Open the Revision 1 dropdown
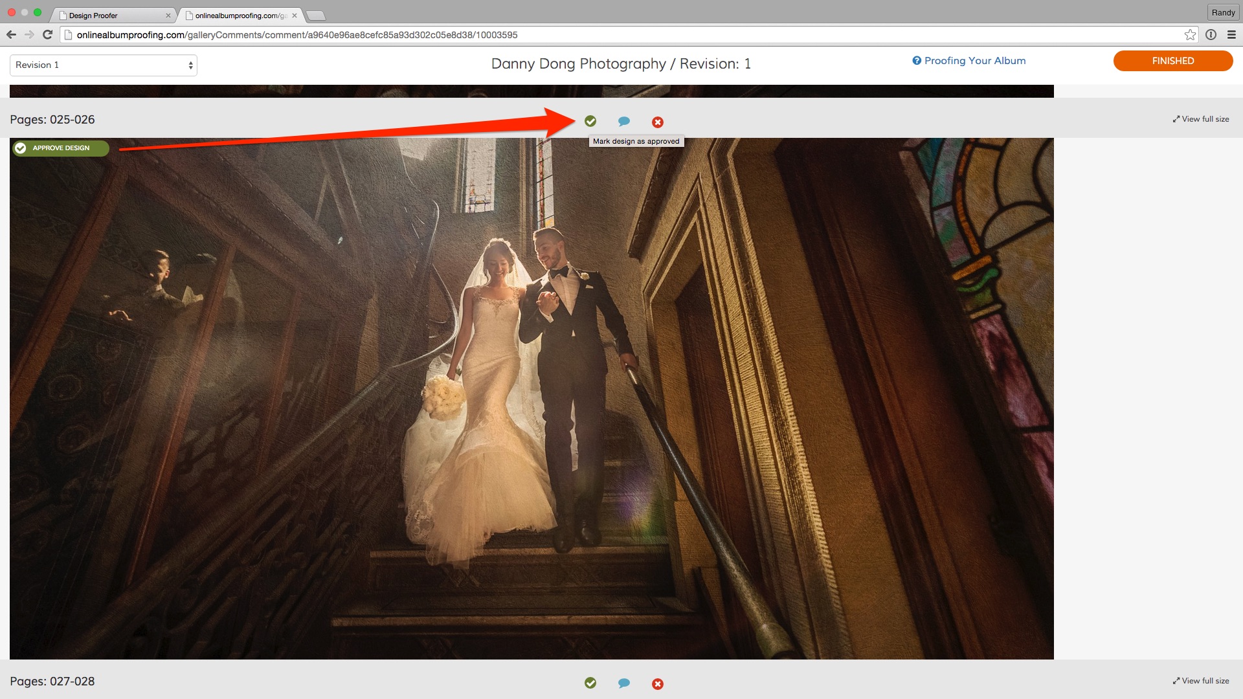 (104, 65)
